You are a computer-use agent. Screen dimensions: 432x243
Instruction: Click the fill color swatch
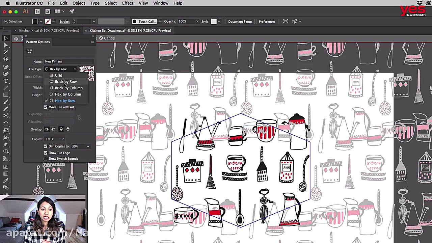click(x=35, y=22)
